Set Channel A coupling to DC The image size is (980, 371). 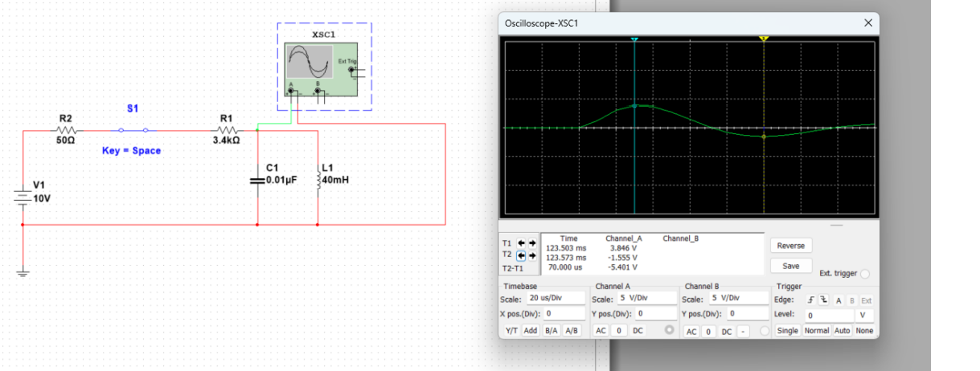pos(638,331)
